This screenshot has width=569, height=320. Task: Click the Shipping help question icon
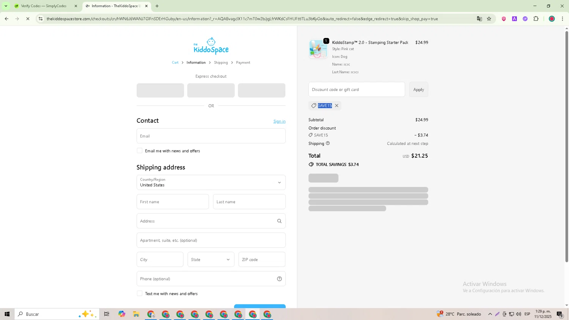pyautogui.click(x=328, y=143)
